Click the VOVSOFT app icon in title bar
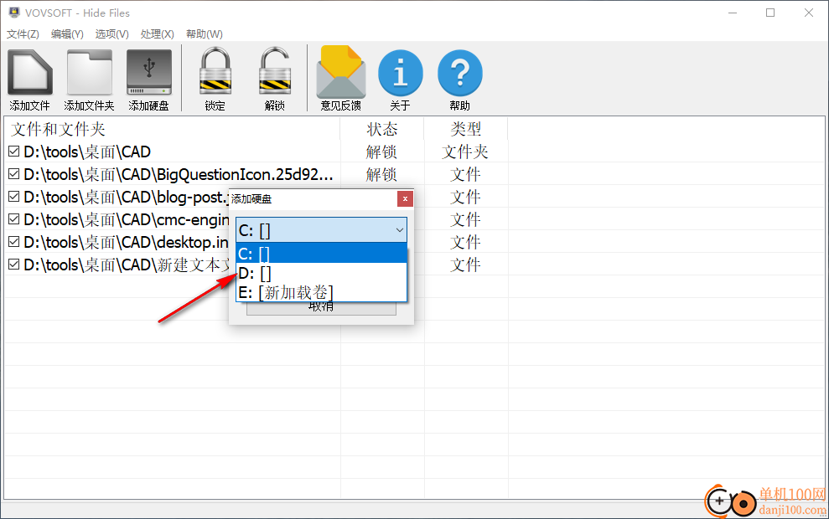The image size is (829, 519). coord(14,13)
